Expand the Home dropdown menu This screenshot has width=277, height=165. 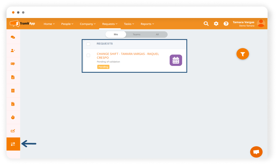tap(49, 24)
